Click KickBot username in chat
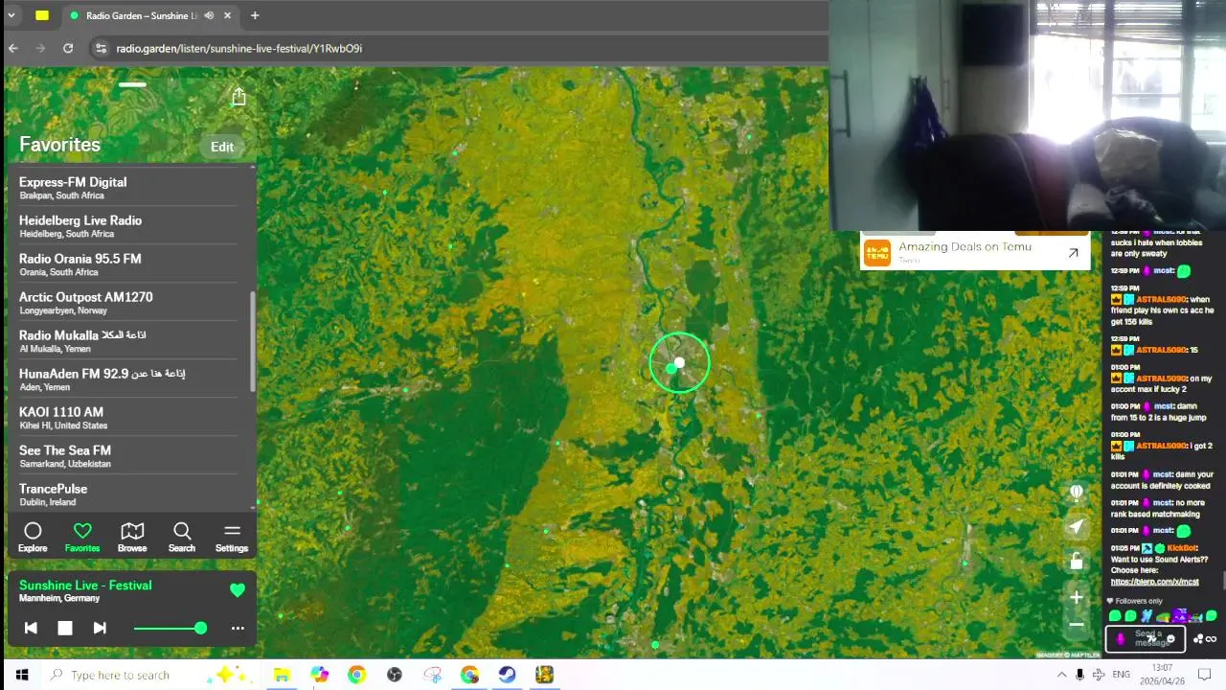The height and width of the screenshot is (690, 1226). 1182,548
